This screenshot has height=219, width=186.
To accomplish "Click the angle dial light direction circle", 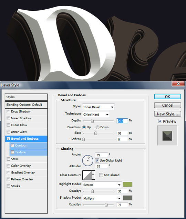I will (87, 160).
